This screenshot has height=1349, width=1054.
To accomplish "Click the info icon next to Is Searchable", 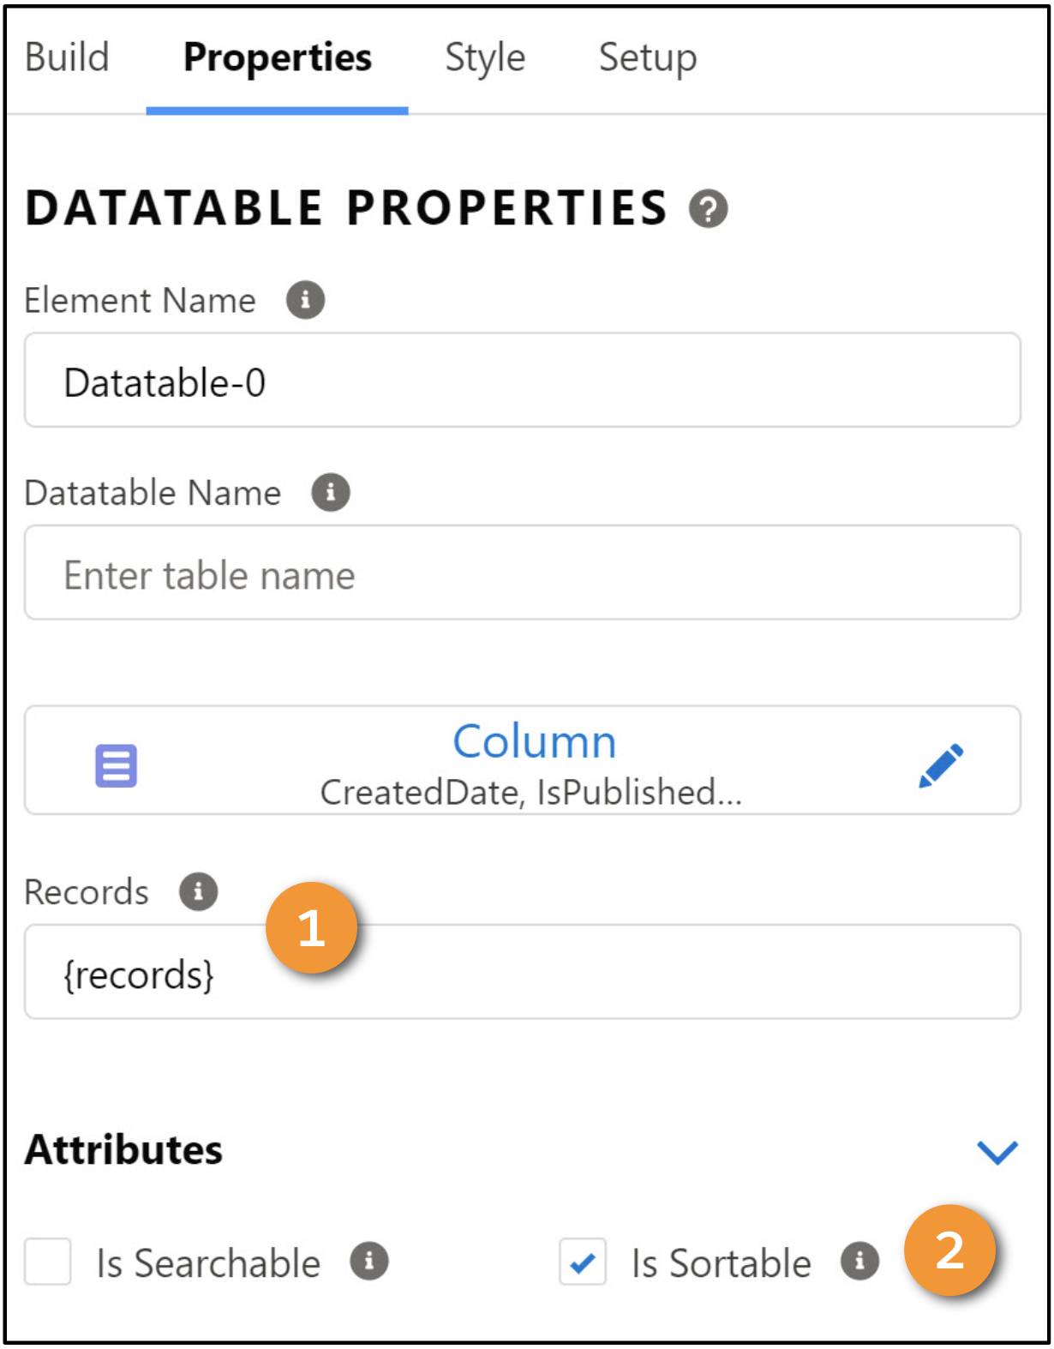I will (x=369, y=1262).
